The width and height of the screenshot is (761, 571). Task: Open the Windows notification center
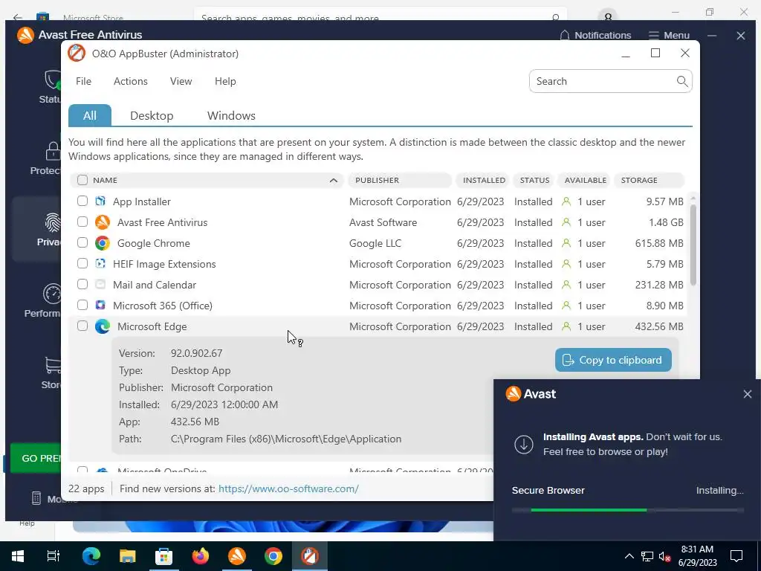pyautogui.click(x=736, y=556)
